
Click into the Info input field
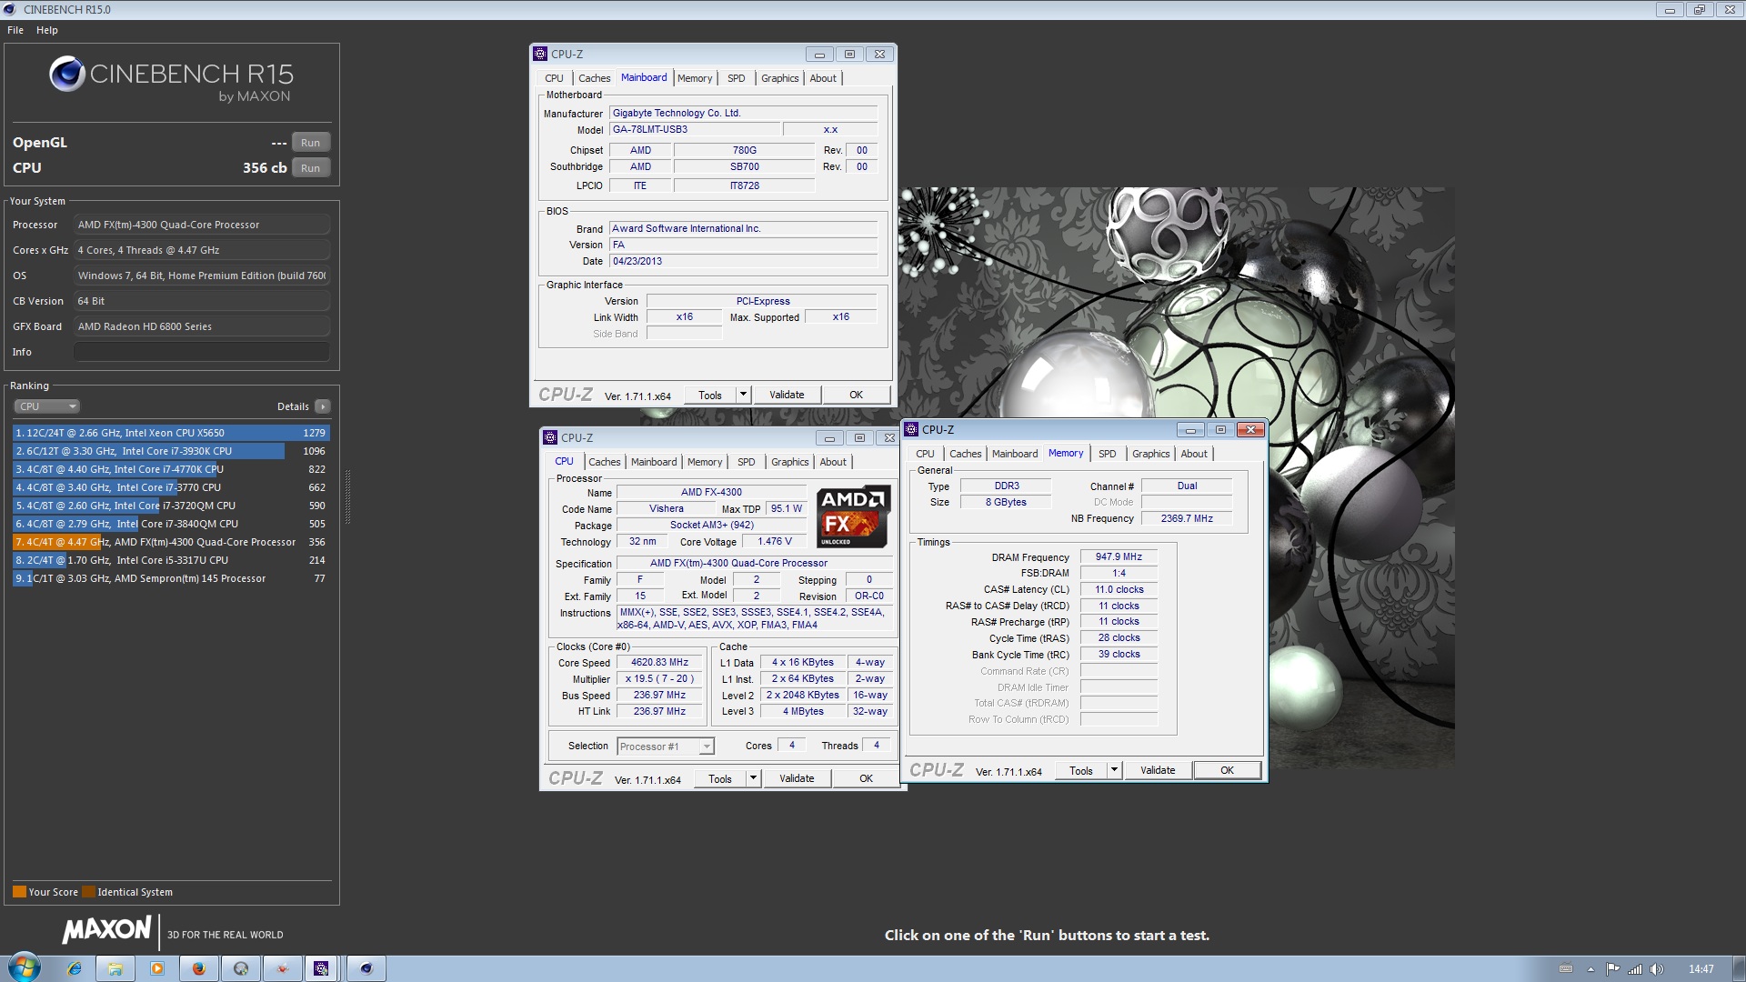tap(202, 352)
